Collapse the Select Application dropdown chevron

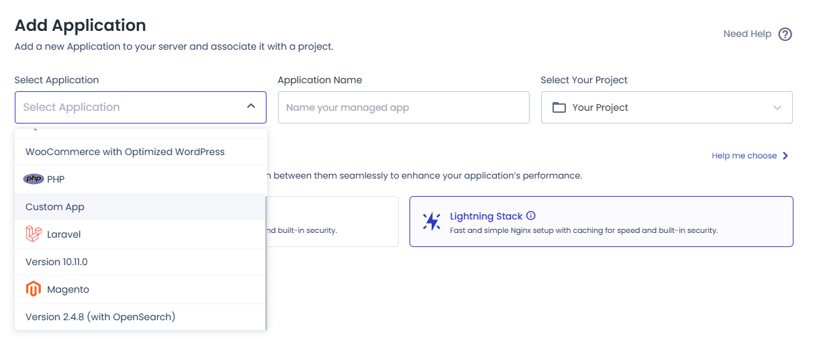pyautogui.click(x=250, y=107)
